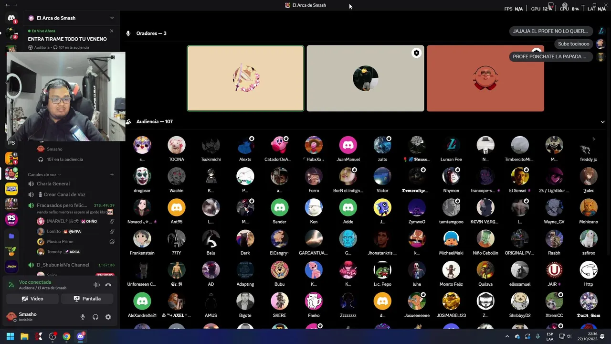Turn on camera with Video button

[x=32, y=299]
